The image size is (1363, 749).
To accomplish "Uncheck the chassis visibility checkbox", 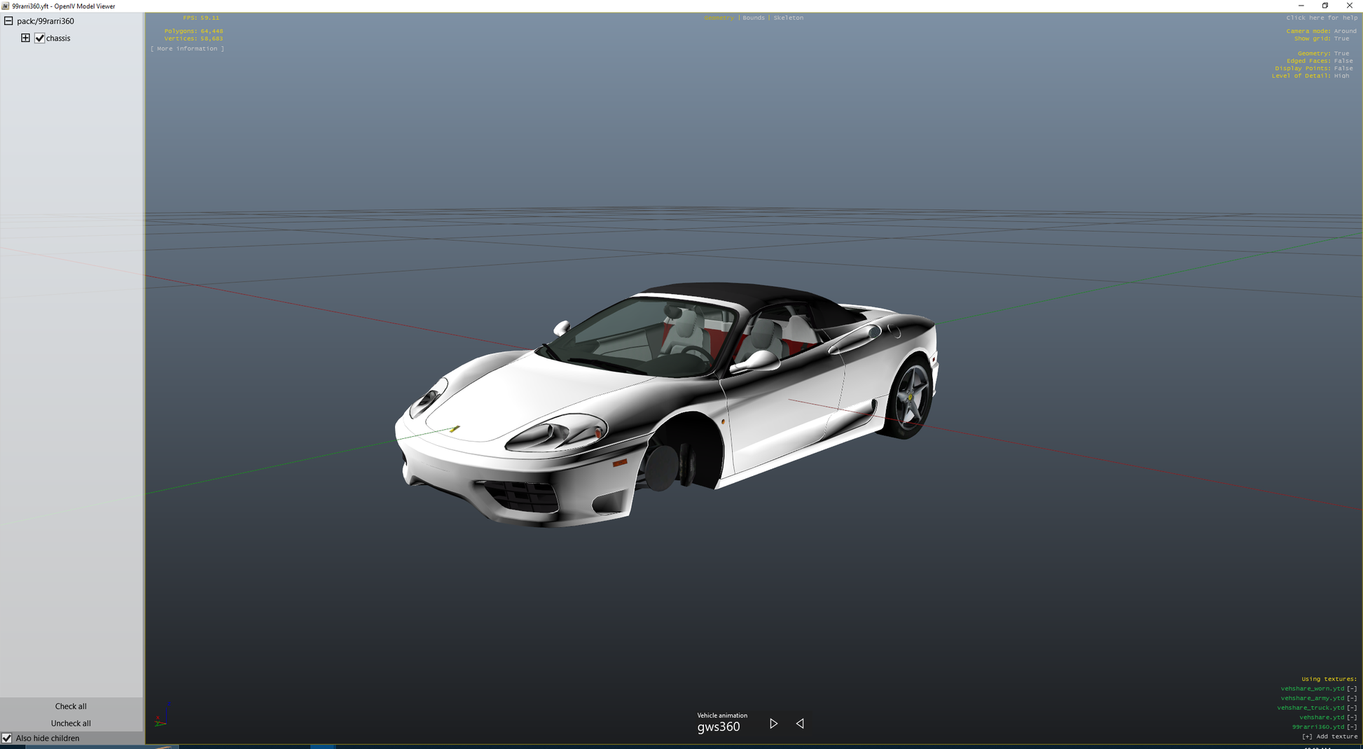I will click(x=40, y=38).
